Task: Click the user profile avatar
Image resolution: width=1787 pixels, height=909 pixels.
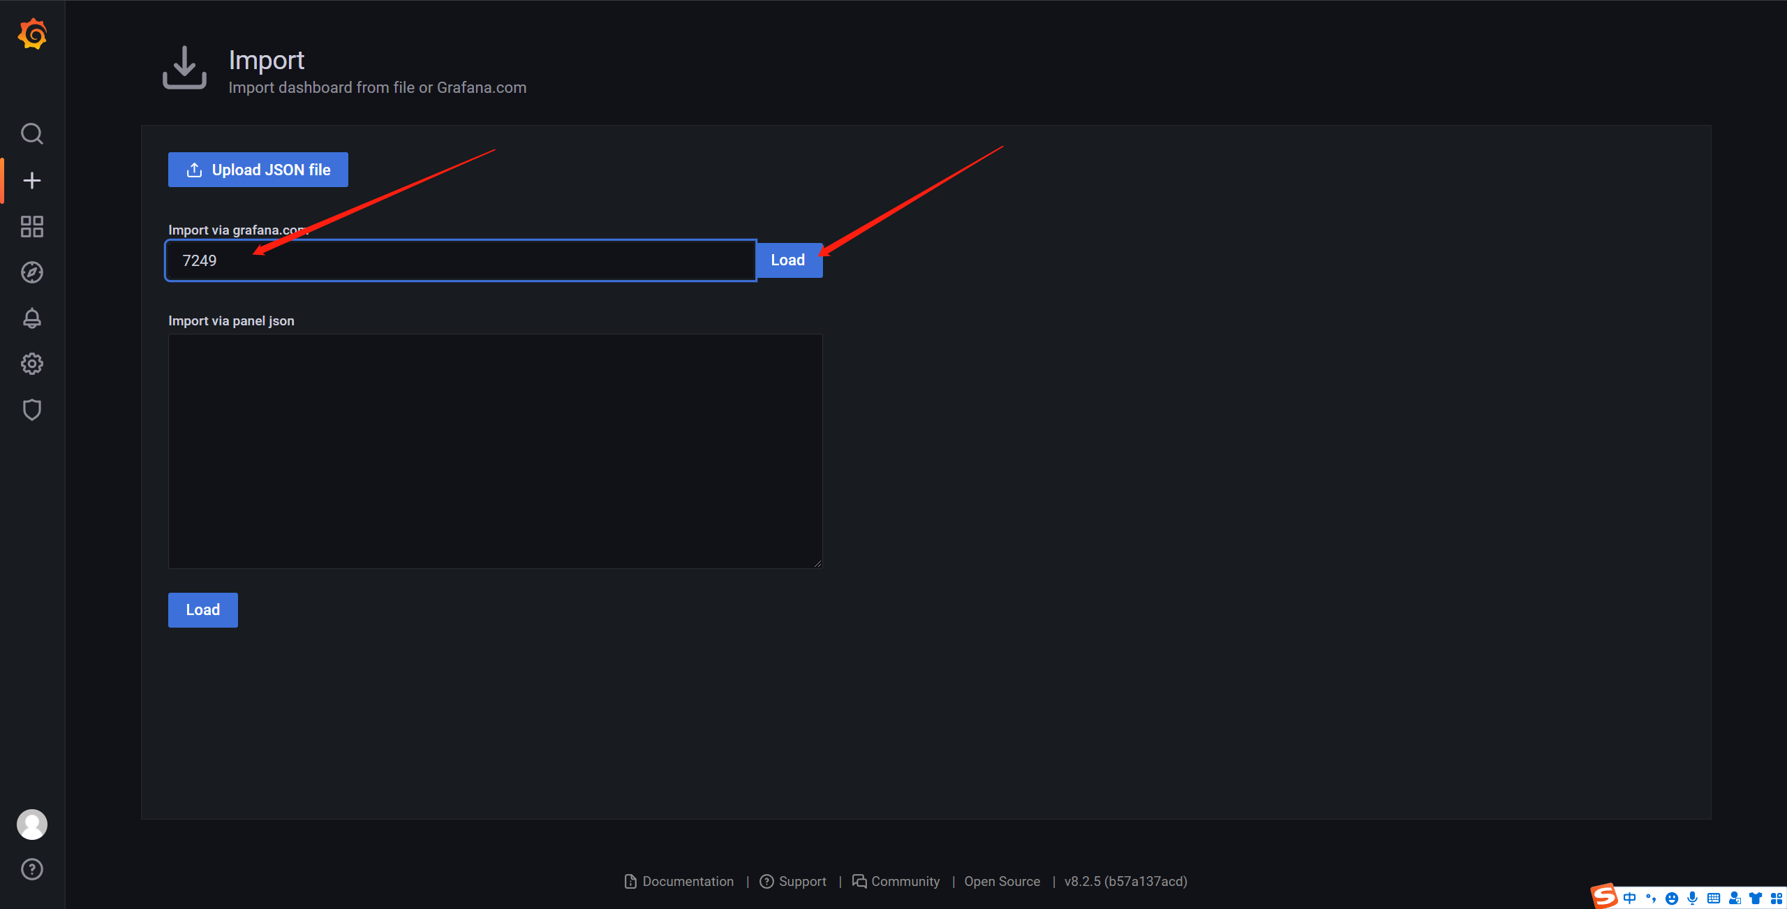Action: 32,825
